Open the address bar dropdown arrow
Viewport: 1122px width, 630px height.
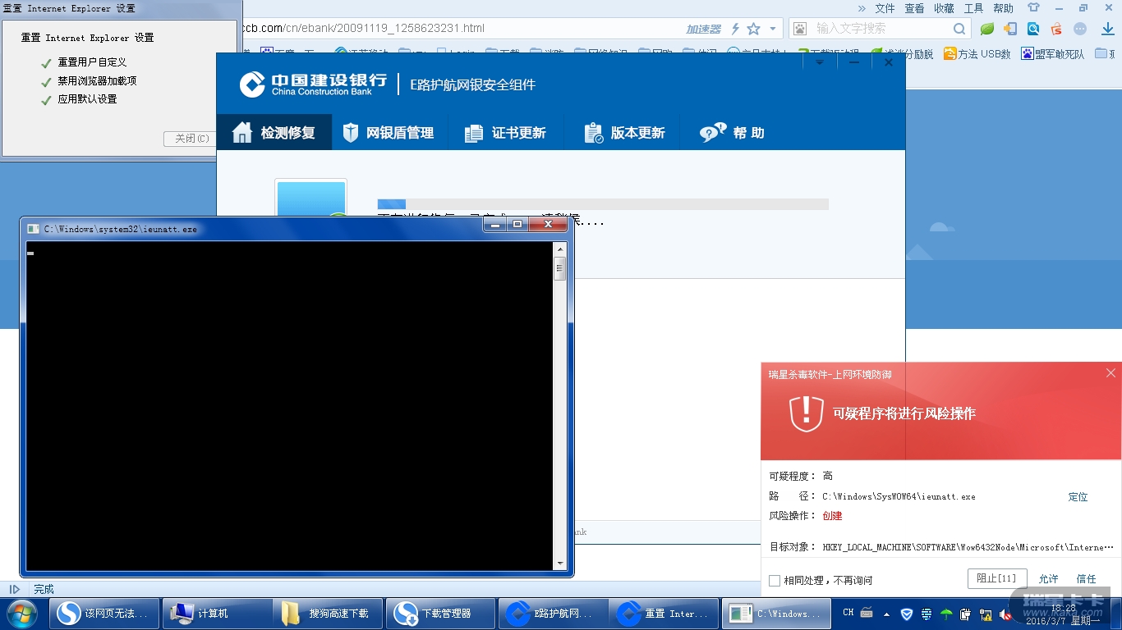click(x=772, y=29)
